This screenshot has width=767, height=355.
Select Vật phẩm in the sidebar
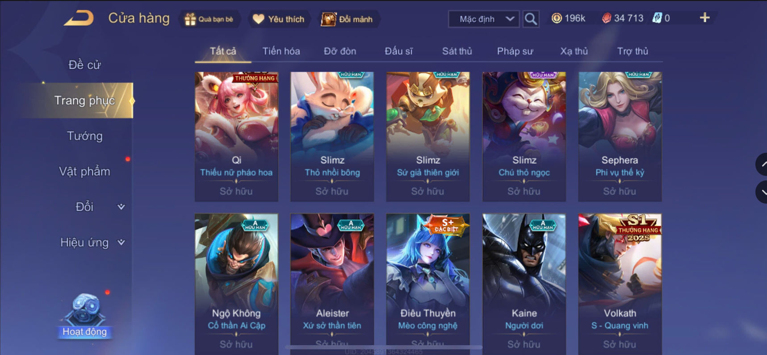point(84,171)
